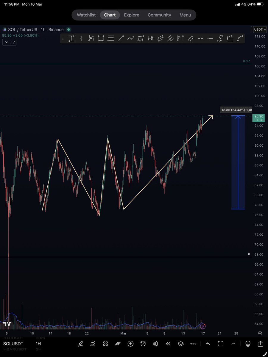
Task: Open the SOLUSDT symbol picker
Action: (x=13, y=344)
